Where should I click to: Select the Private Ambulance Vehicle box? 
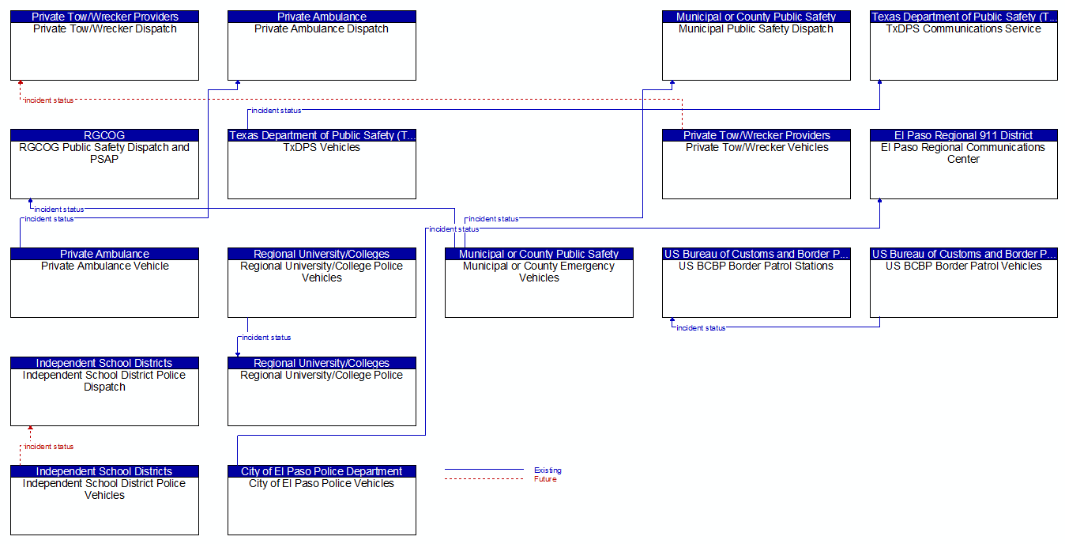(104, 283)
